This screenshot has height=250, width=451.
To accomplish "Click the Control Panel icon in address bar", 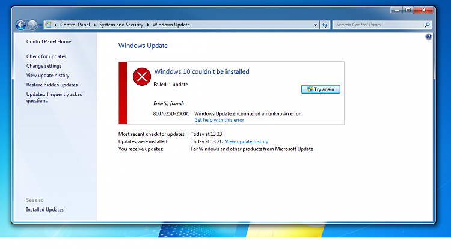I will click(48, 25).
